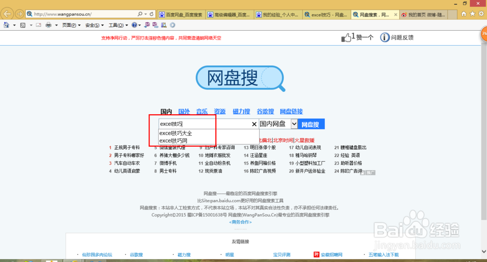Click the 网盘搜 logo
487x262 pixels.
click(241, 78)
